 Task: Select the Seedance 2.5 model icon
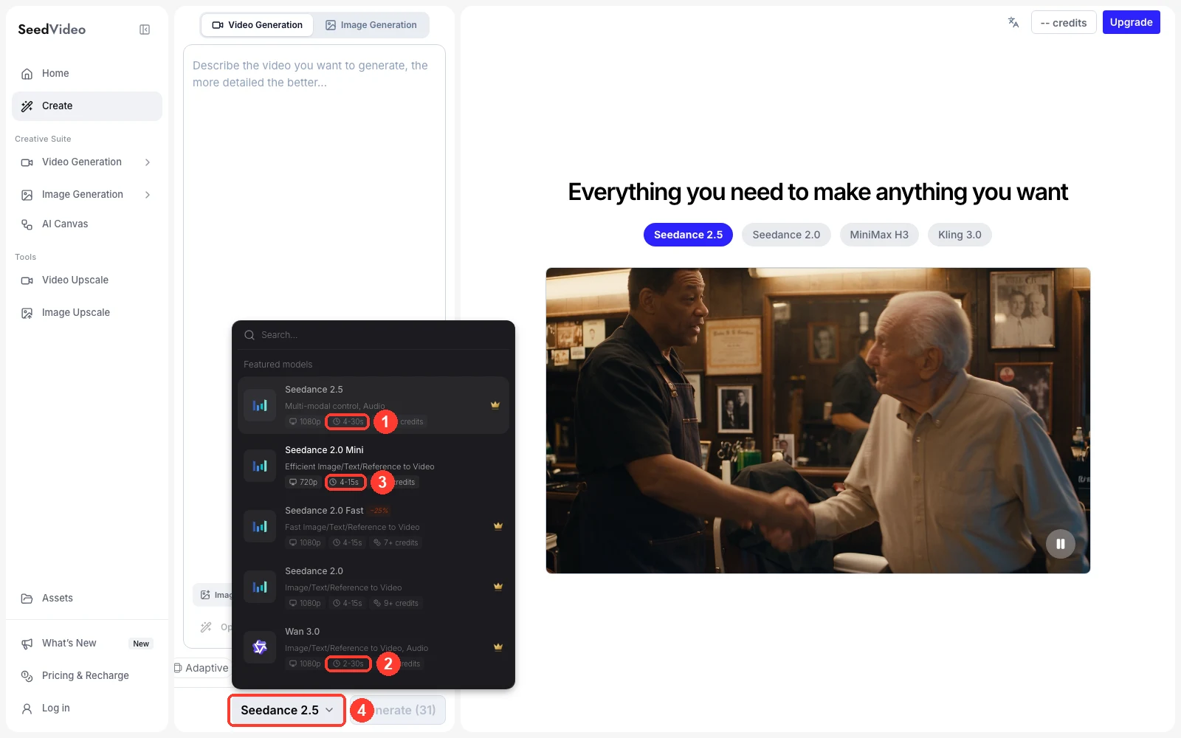260,405
